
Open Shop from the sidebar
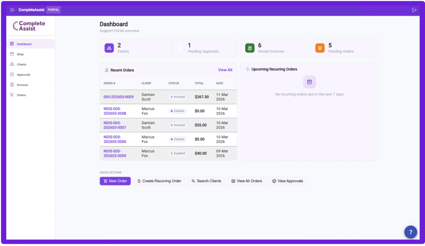[20, 54]
